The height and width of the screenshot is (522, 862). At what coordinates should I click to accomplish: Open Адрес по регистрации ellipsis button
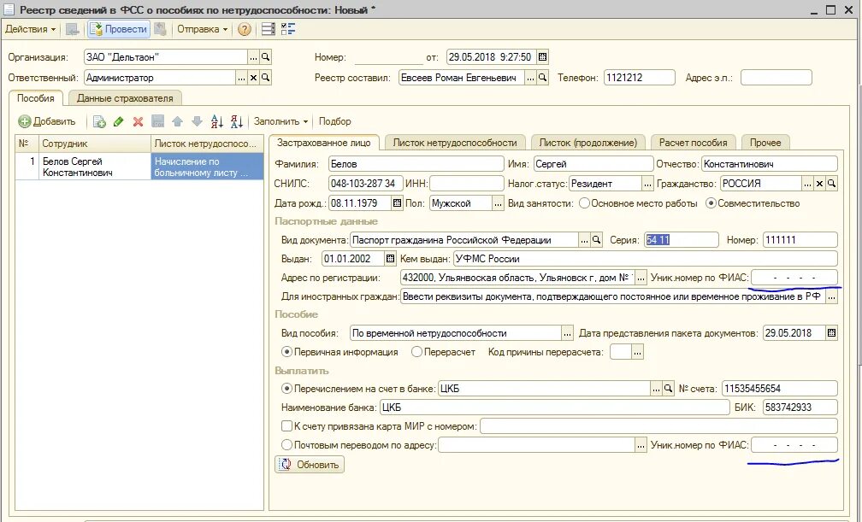pos(641,278)
